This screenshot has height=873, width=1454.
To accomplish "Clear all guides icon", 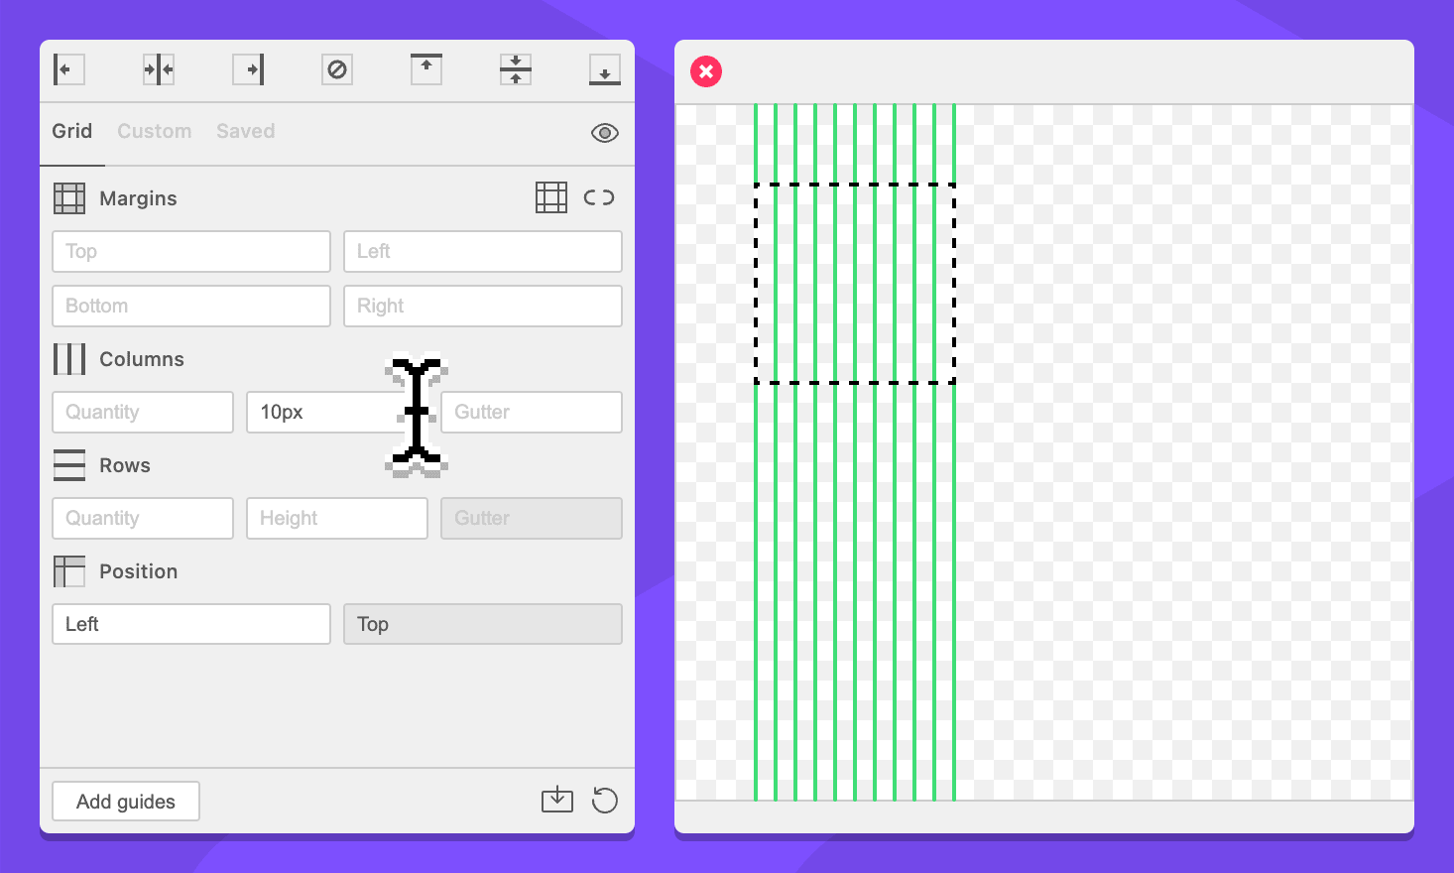I will pyautogui.click(x=337, y=69).
